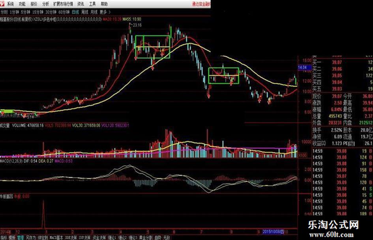Click the 现价 39.07 value
Screen dimensions: 373x240
pyautogui.click(x=337, y=96)
